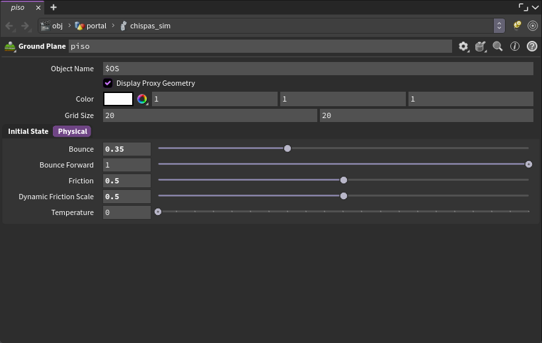Click the chispas_sim DOP network icon

point(124,26)
